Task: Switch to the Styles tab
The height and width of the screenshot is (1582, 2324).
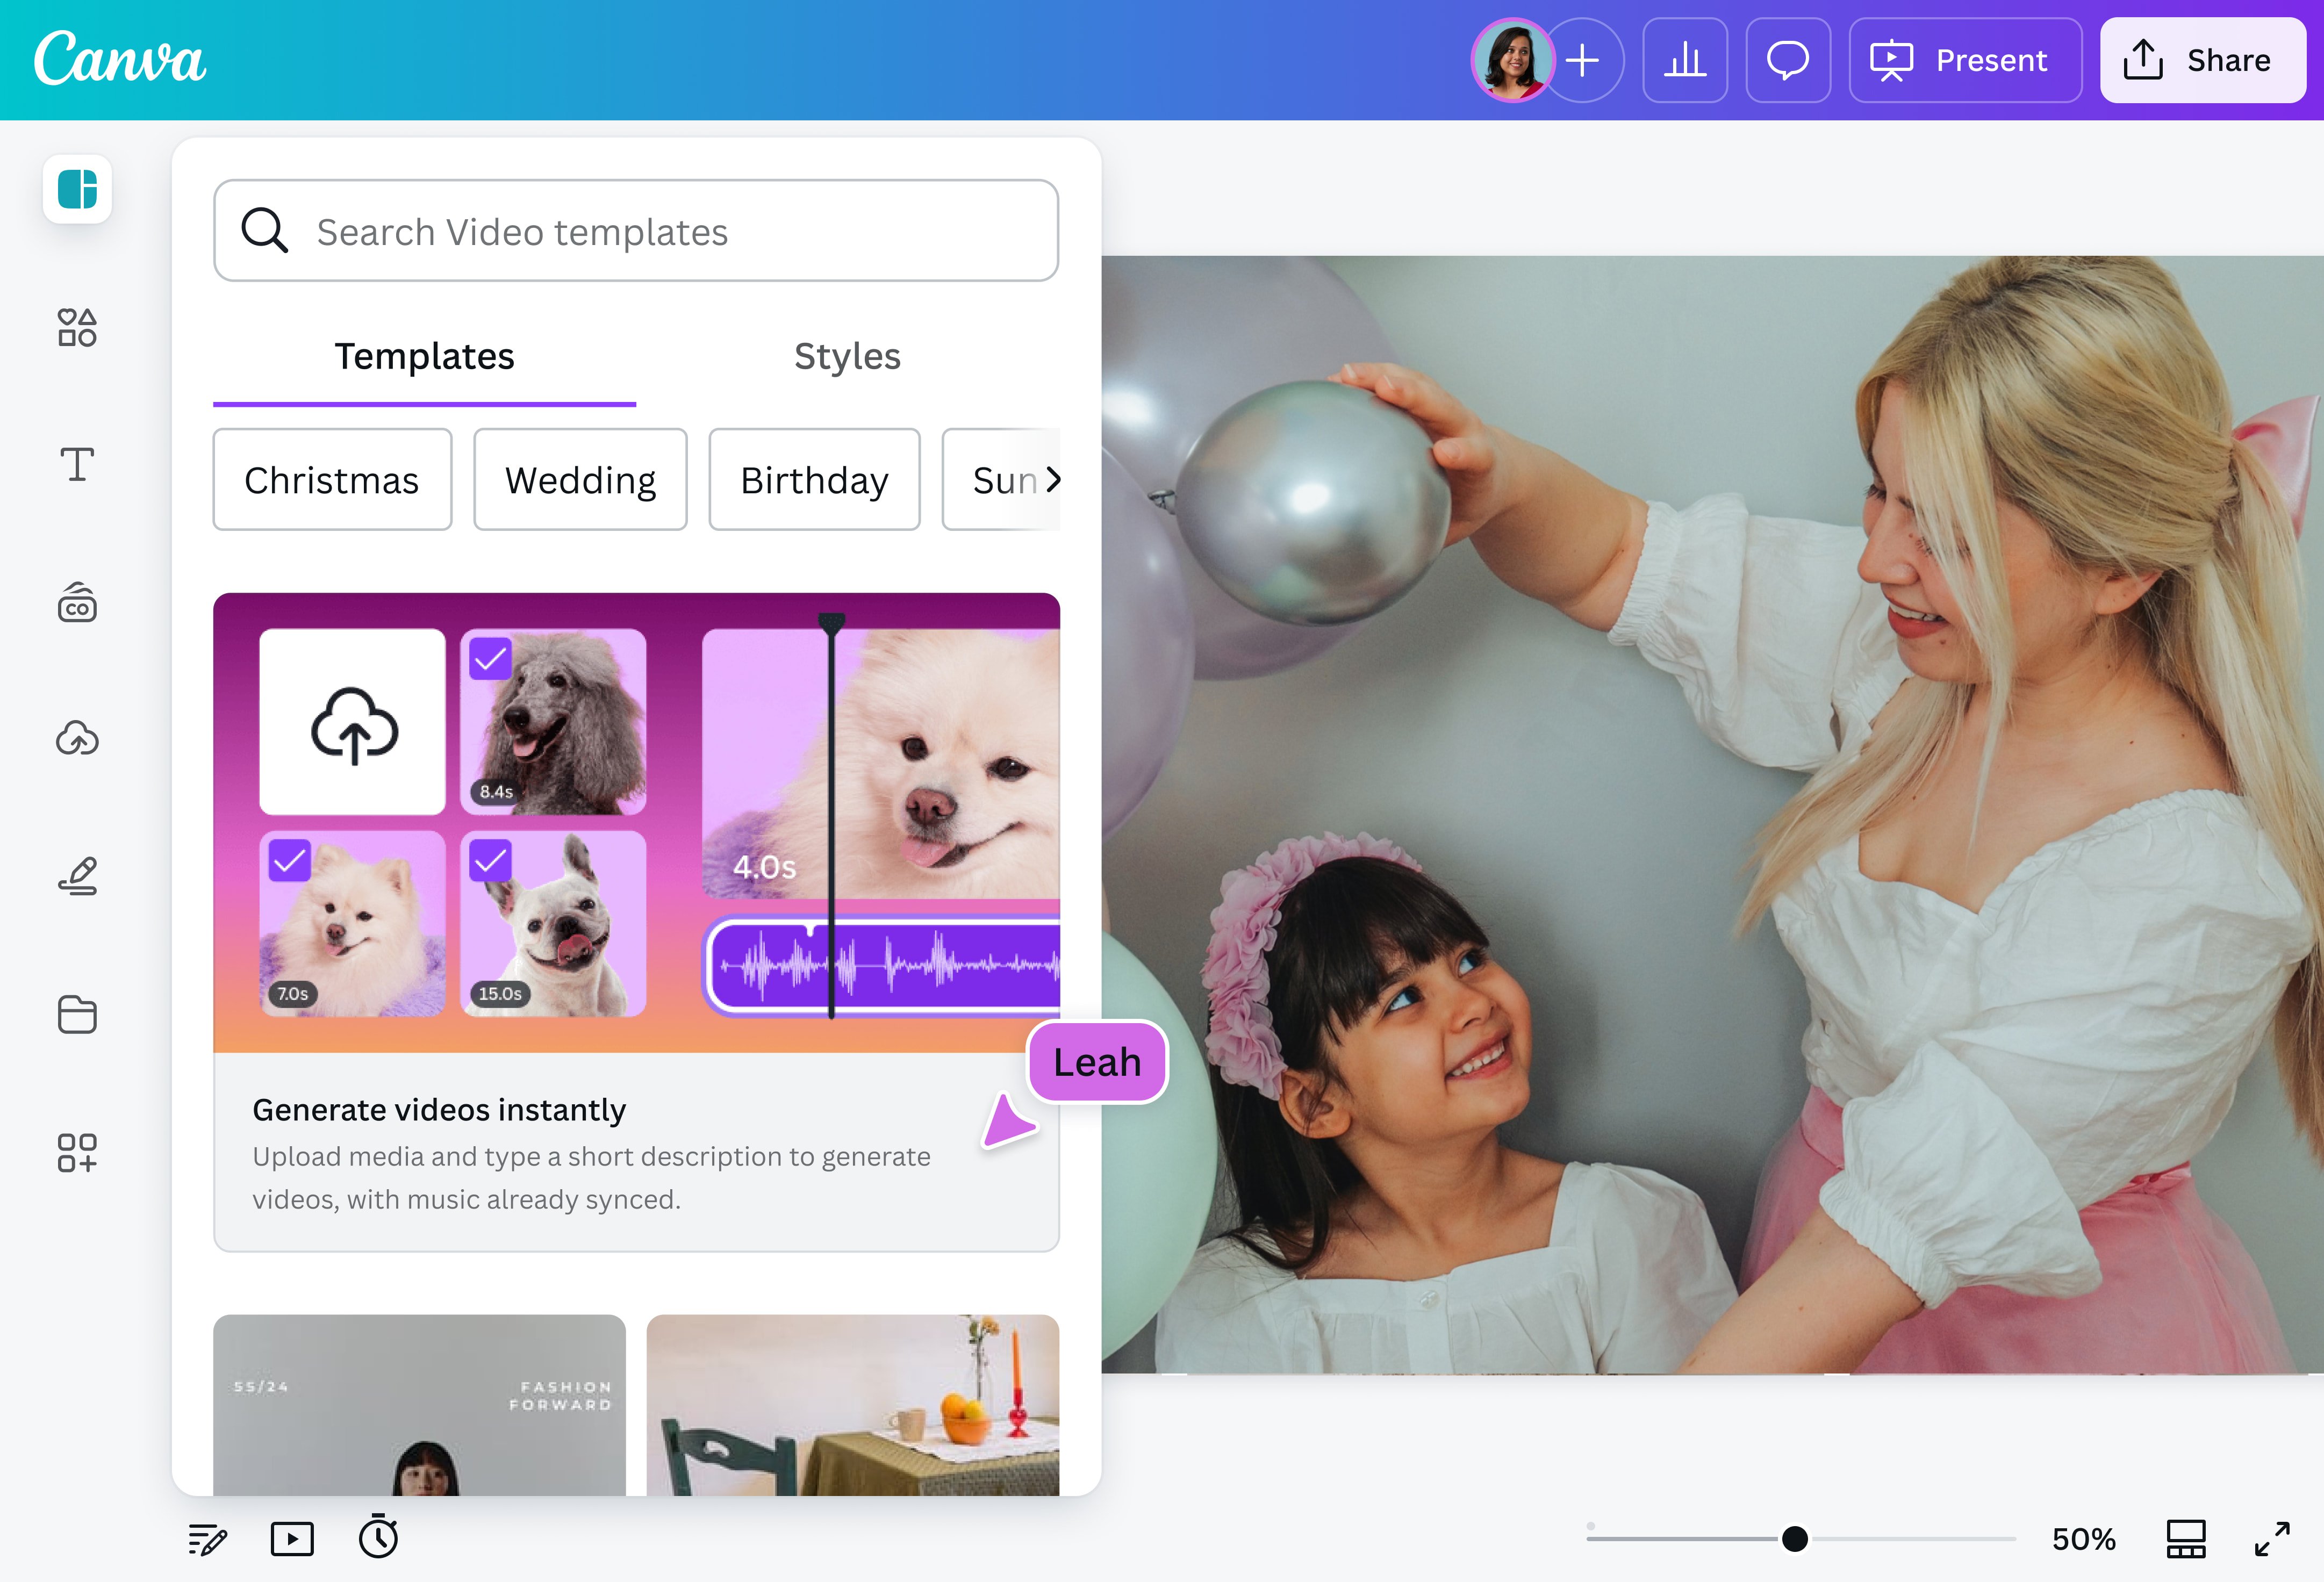Action: (847, 357)
